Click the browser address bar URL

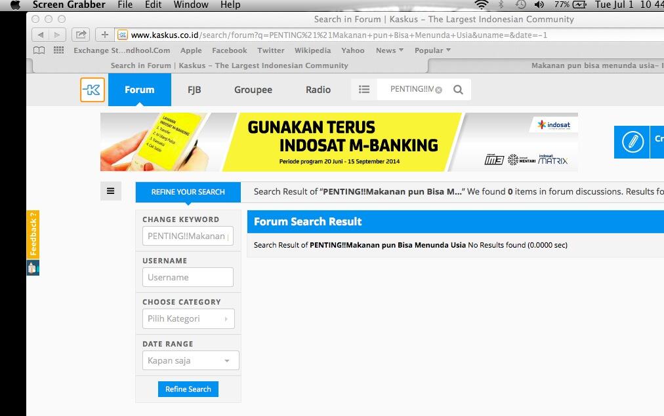pyautogui.click(x=339, y=35)
